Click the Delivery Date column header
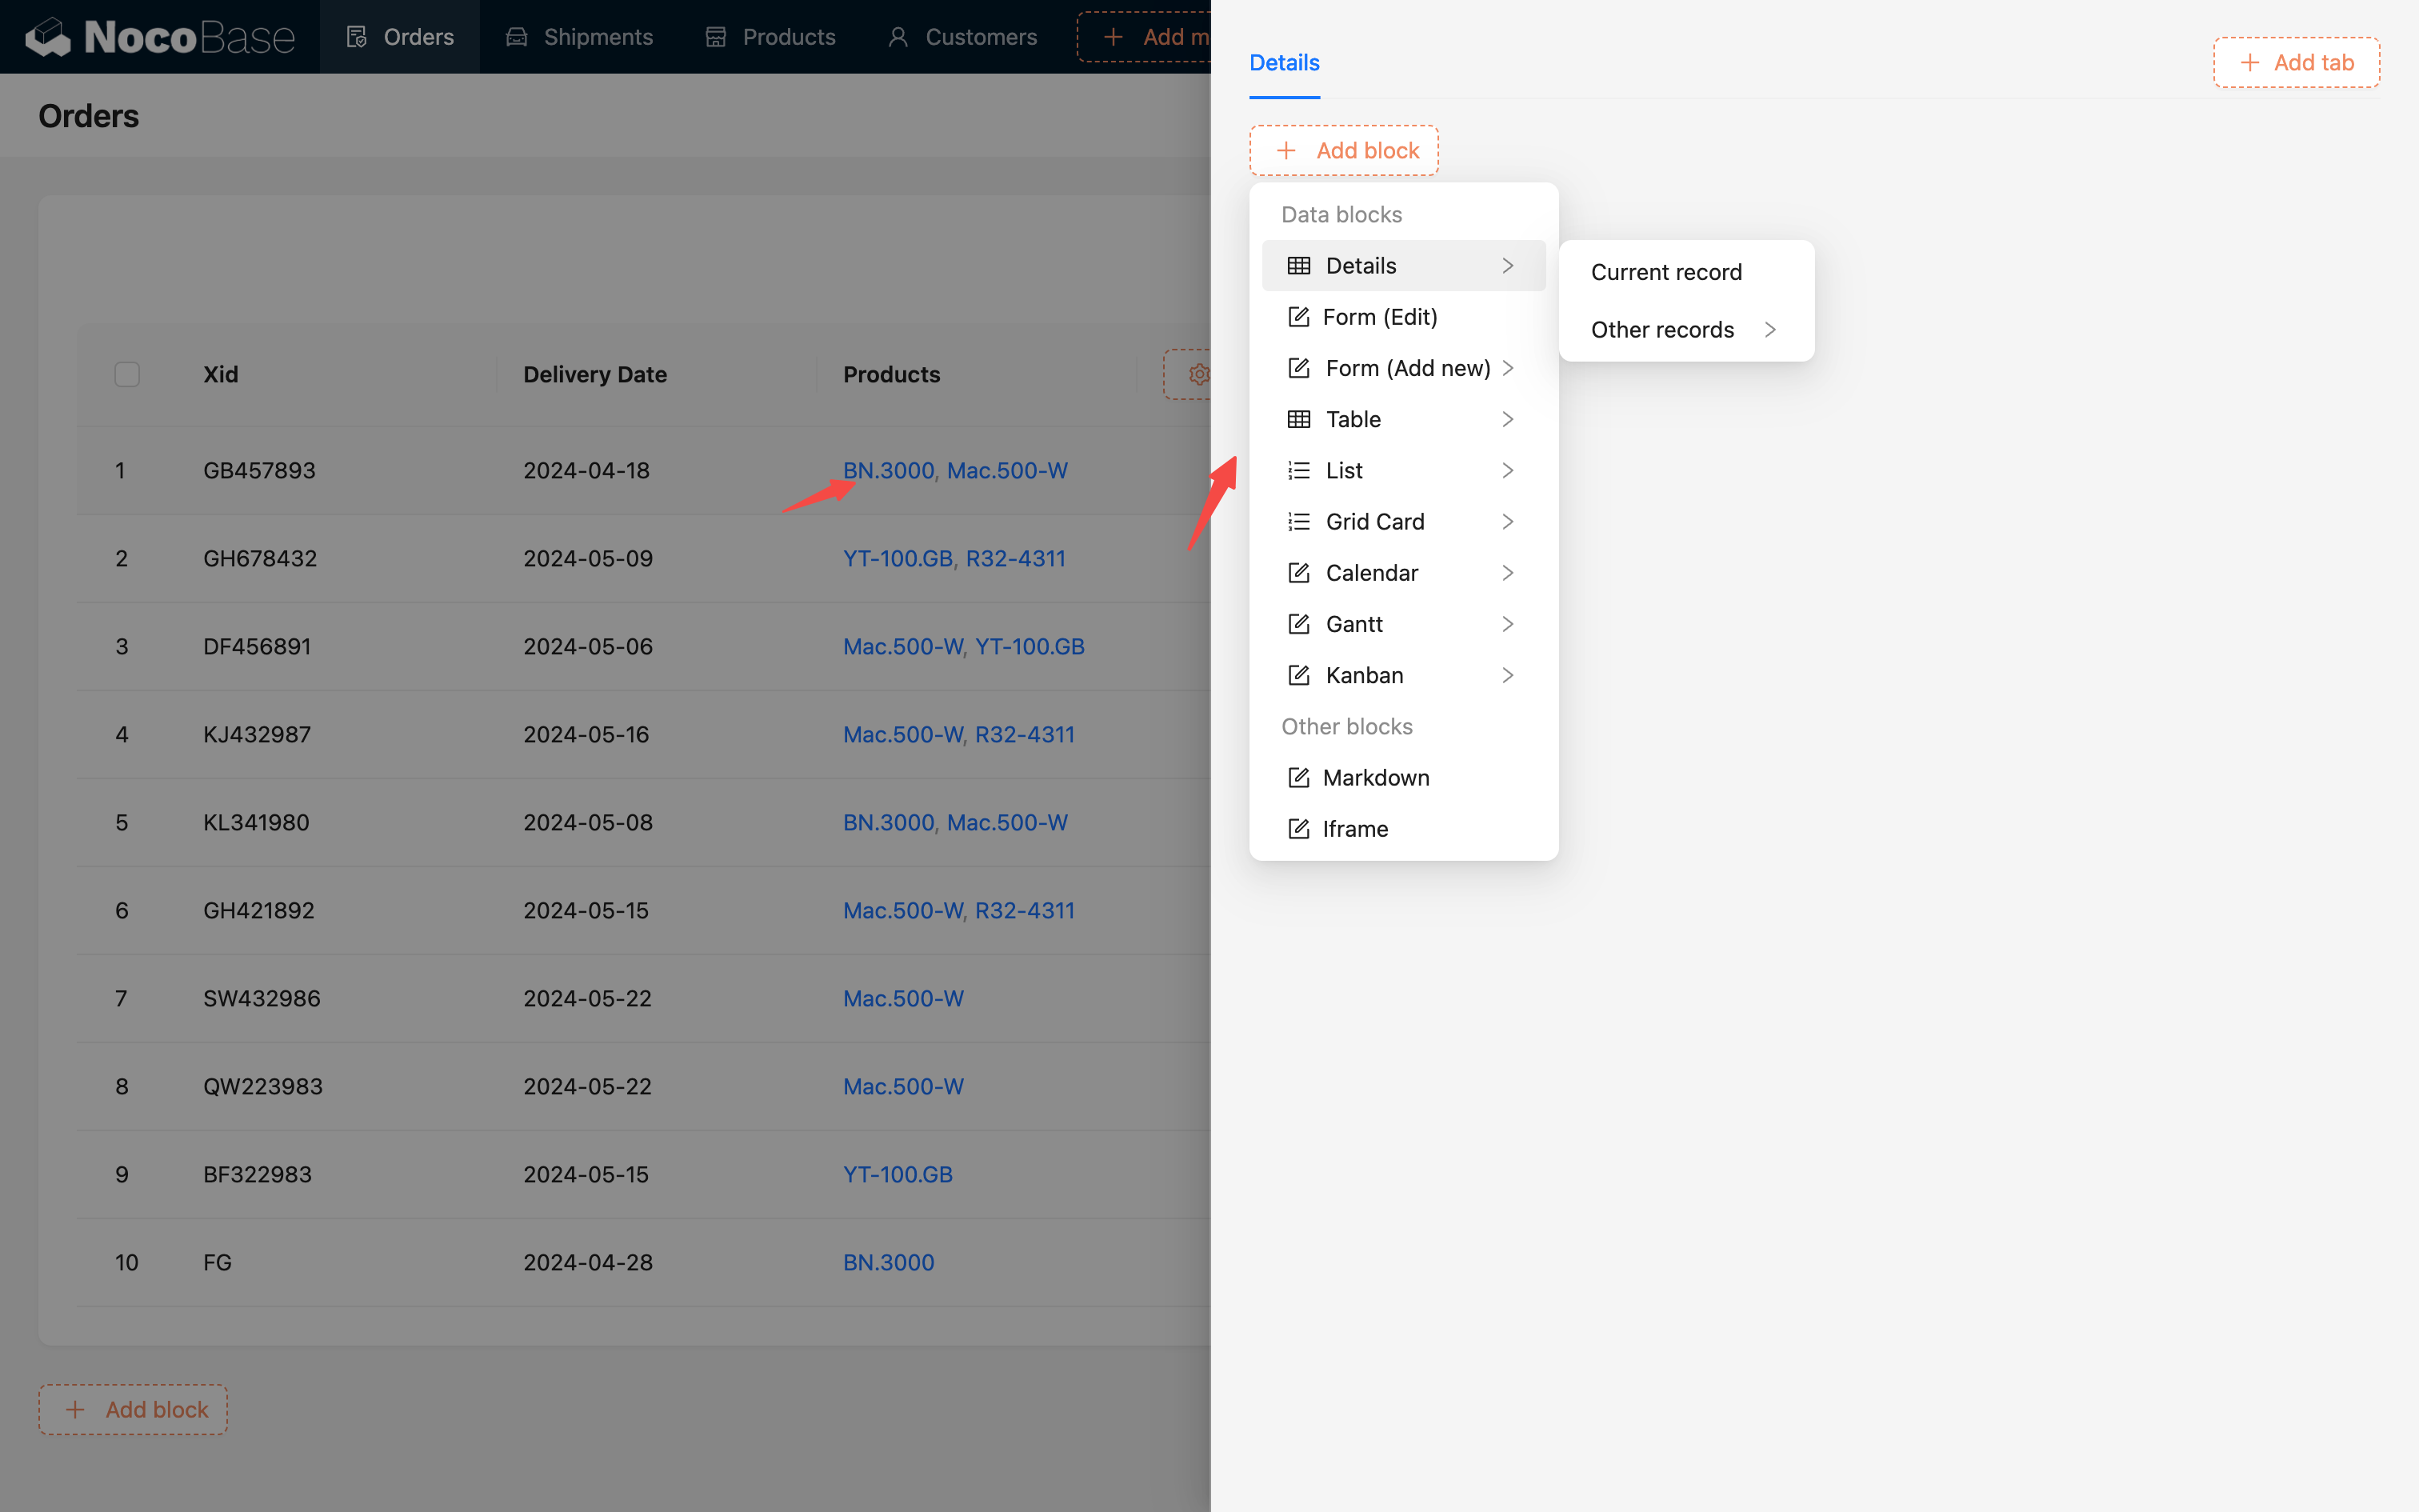2419x1512 pixels. [x=595, y=374]
